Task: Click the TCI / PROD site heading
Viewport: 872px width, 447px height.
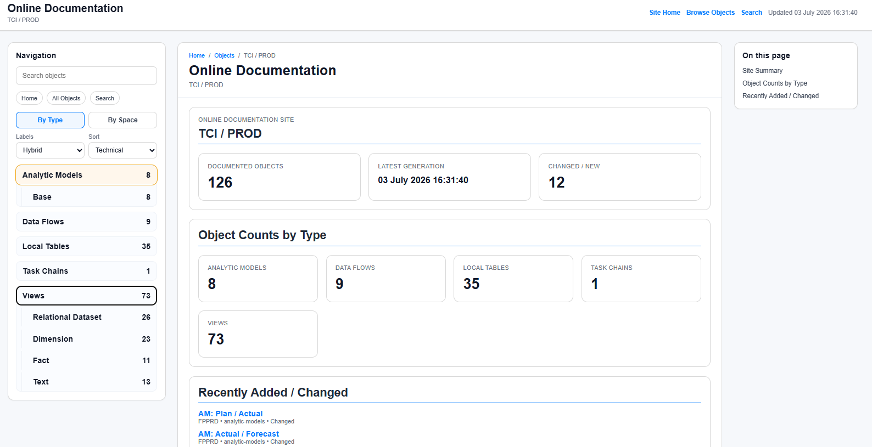Action: [x=230, y=133]
